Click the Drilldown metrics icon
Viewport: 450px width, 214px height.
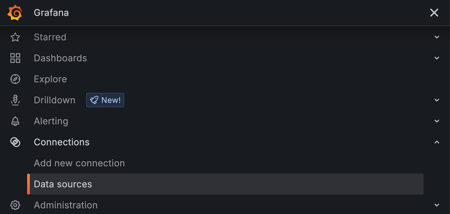pyautogui.click(x=15, y=100)
